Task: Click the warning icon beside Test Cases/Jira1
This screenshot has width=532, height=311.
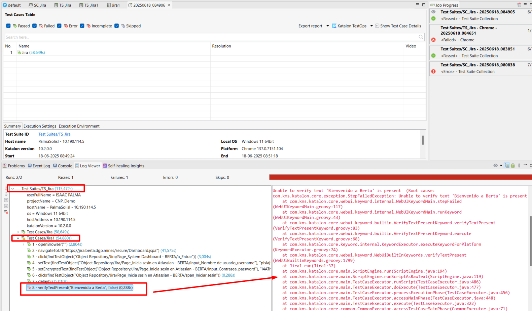Action: point(24,238)
